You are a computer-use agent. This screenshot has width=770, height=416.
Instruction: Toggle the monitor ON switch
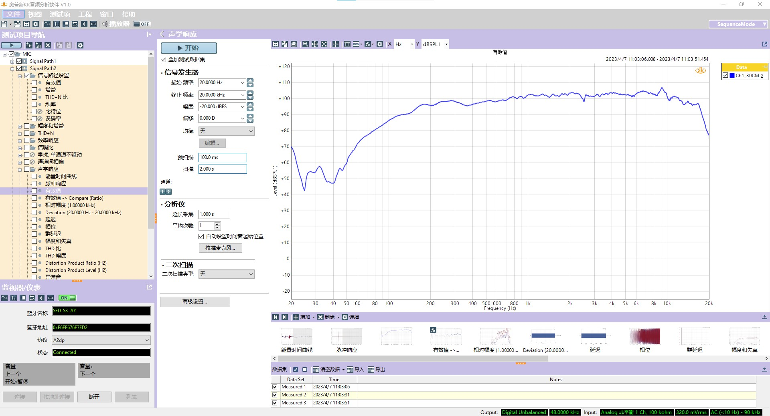(67, 298)
